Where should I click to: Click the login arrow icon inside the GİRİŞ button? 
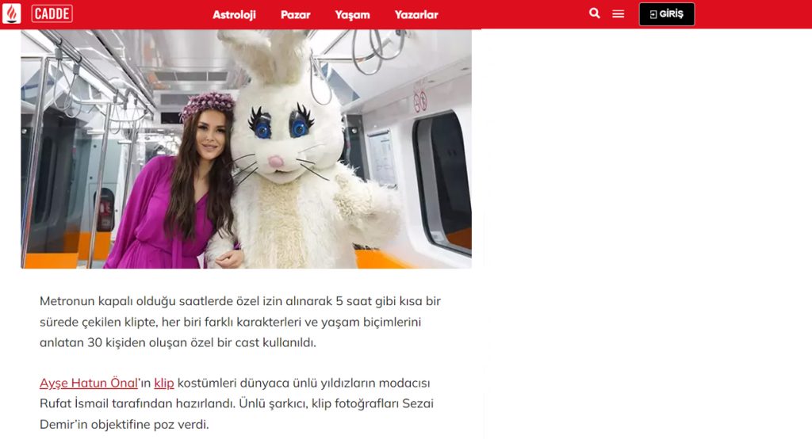653,14
